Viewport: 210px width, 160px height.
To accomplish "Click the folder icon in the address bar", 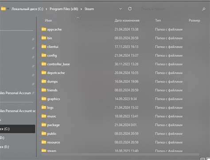I will (x=3, y=9).
